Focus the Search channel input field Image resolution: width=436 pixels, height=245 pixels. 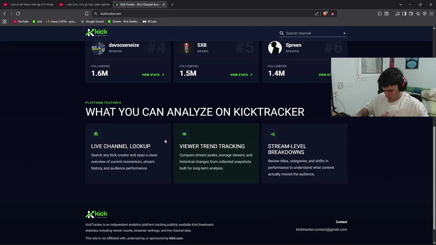point(313,33)
